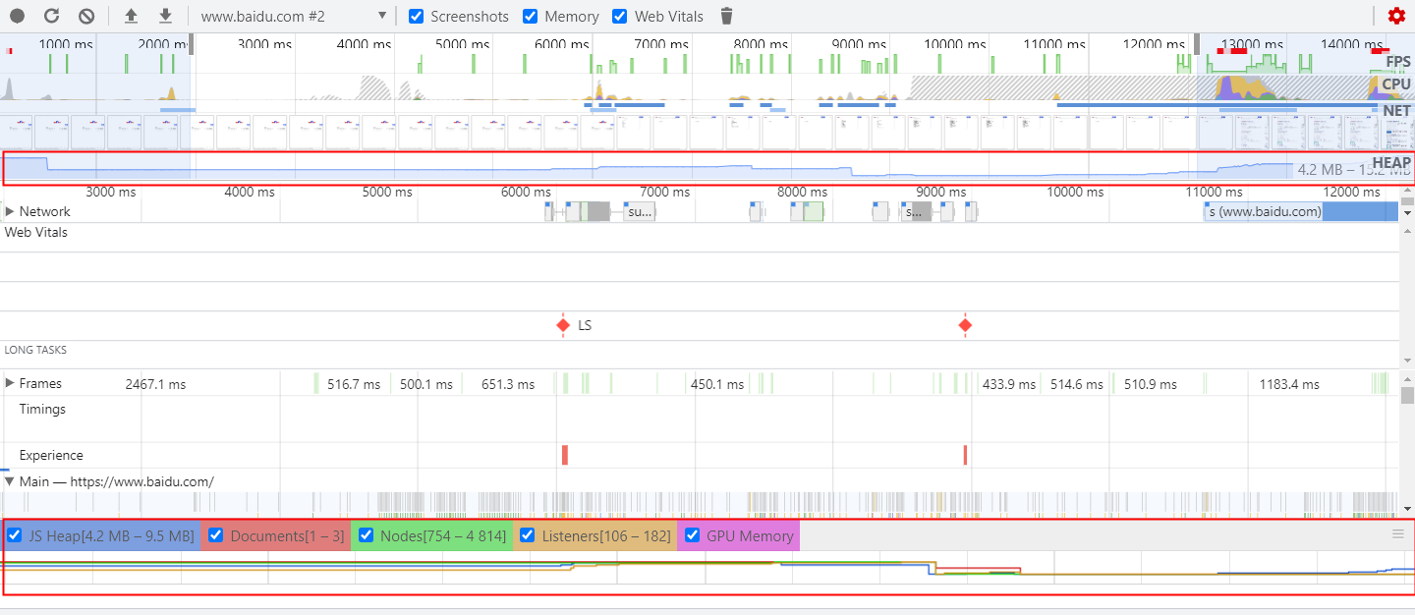Collect garbage with the trash can icon
Image resolution: width=1415 pixels, height=615 pixels.
pyautogui.click(x=726, y=16)
